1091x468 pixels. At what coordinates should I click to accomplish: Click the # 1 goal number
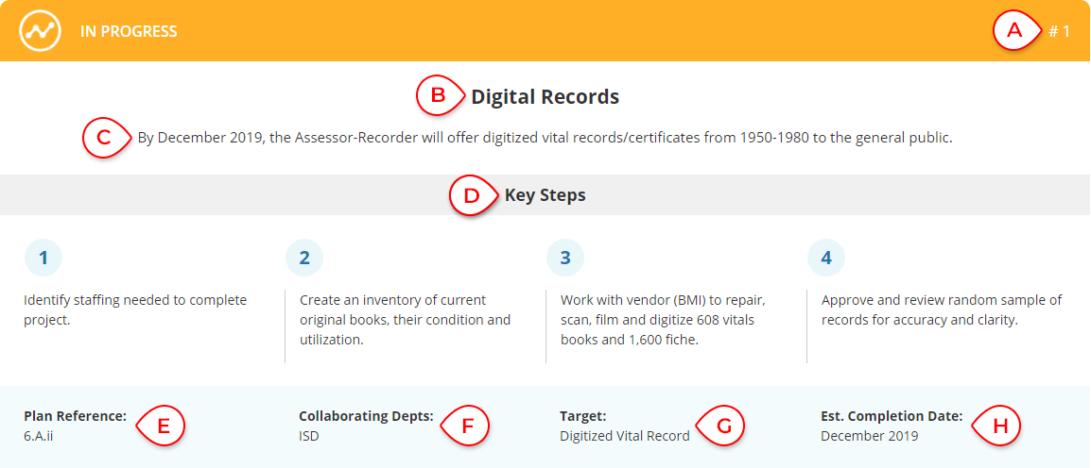pos(1059,31)
